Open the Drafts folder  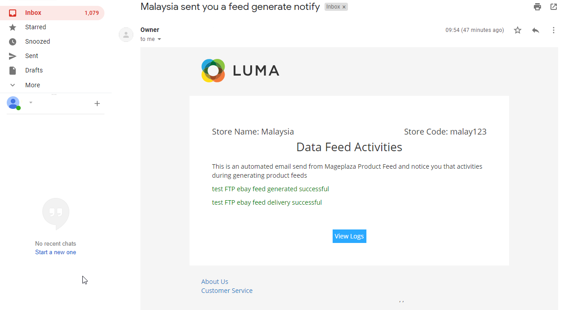coord(34,70)
